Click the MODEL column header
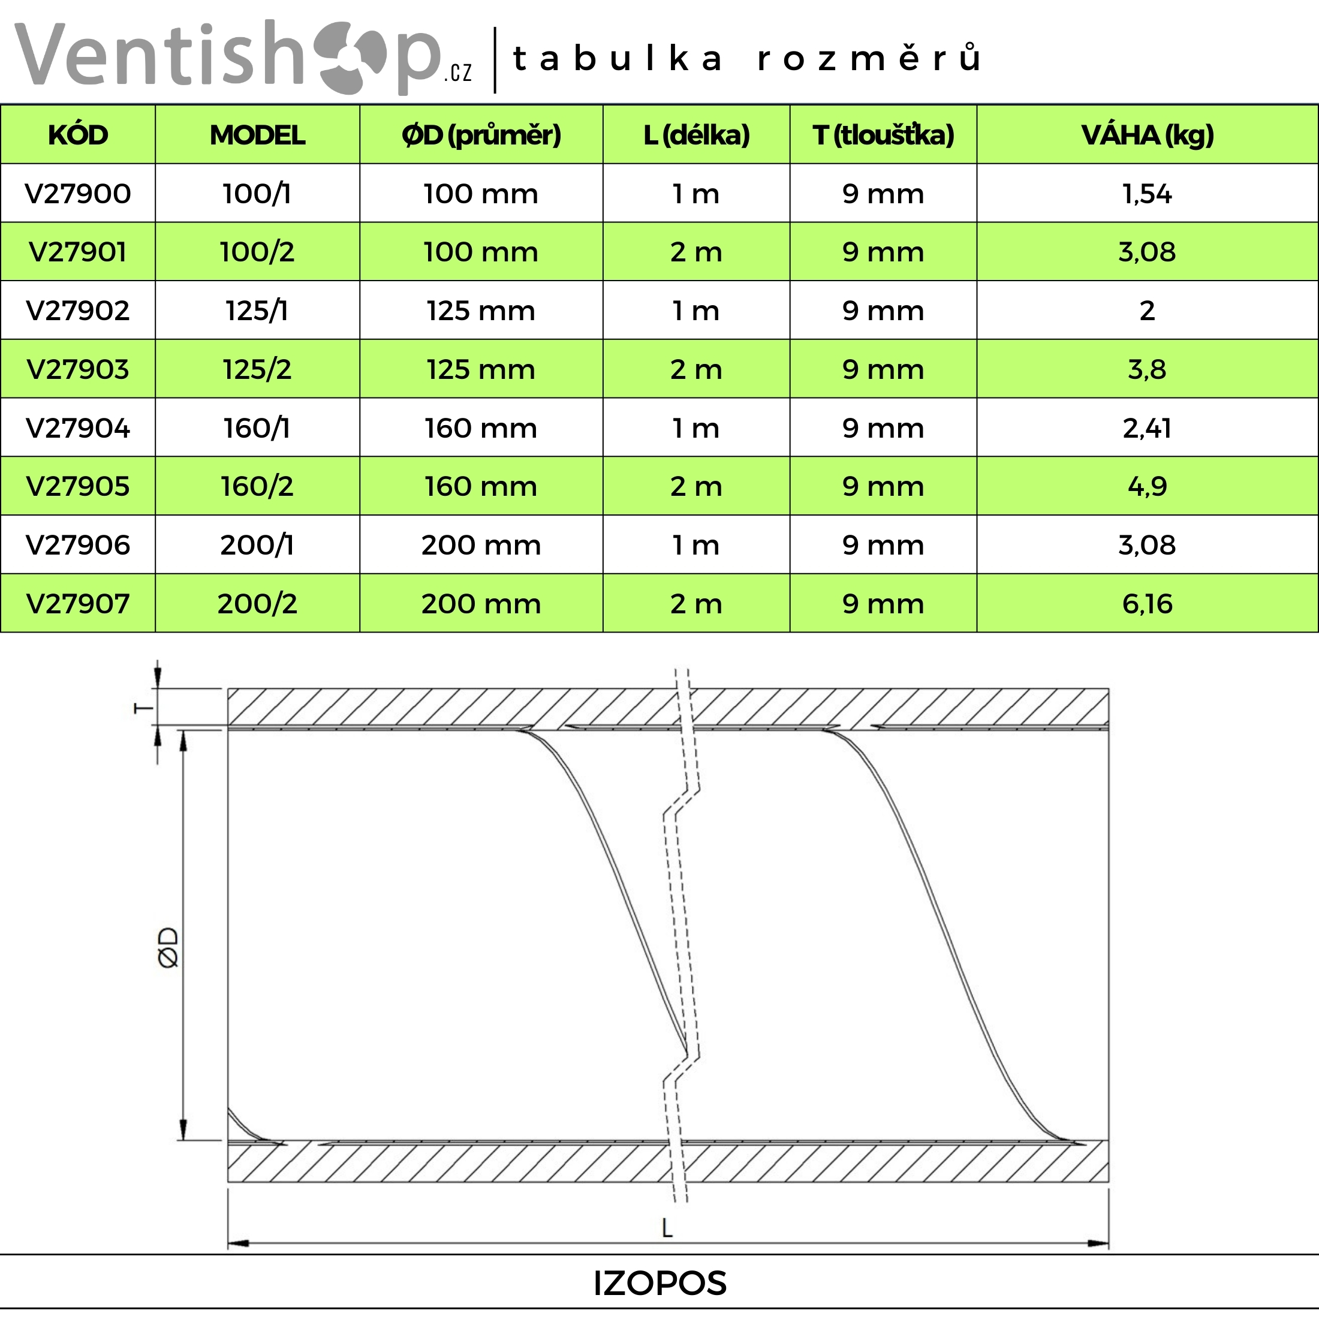This screenshot has height=1319, width=1319. tap(257, 134)
